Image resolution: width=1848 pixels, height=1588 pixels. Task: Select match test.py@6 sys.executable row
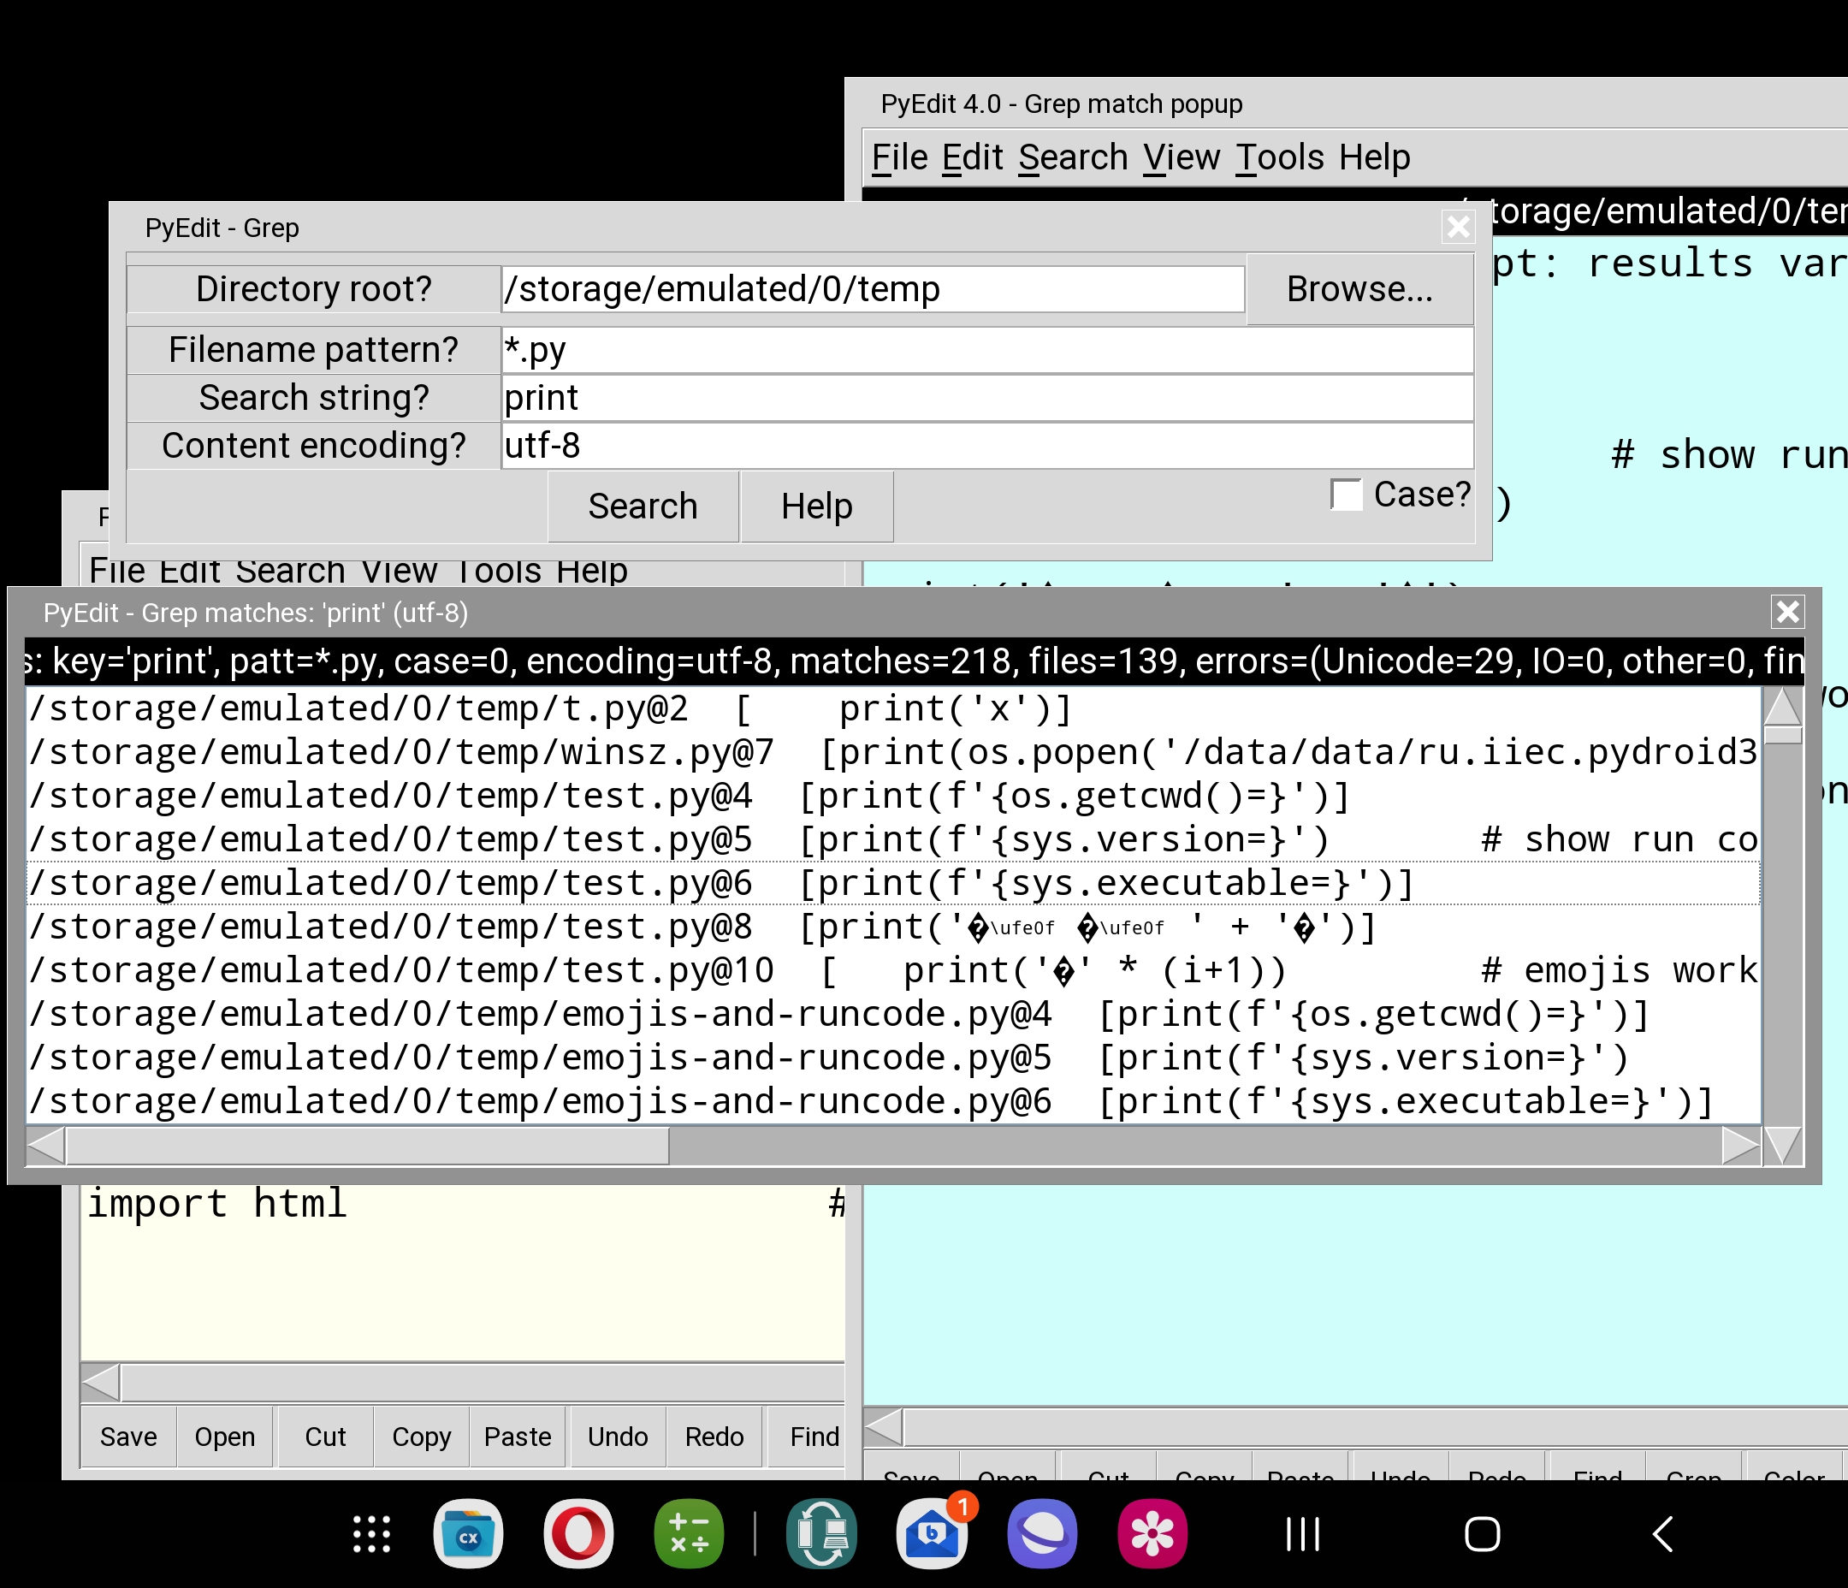coord(894,883)
